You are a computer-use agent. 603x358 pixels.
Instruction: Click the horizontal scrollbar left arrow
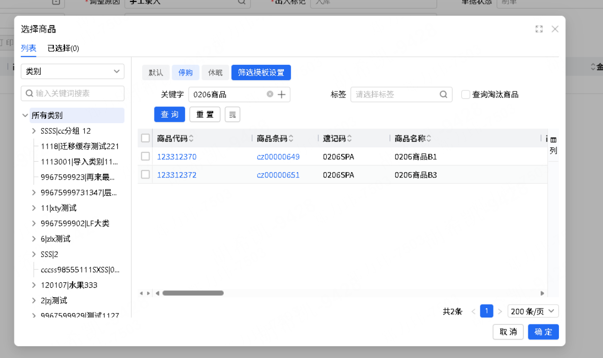pyautogui.click(x=157, y=293)
